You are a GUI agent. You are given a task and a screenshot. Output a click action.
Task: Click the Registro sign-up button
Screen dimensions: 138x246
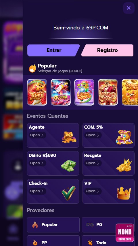point(107,50)
